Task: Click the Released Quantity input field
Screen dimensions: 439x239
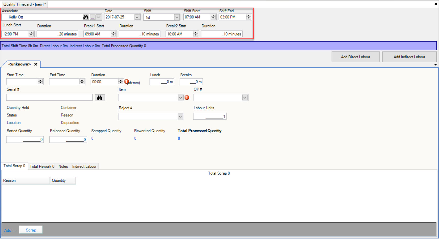Action: [68, 139]
